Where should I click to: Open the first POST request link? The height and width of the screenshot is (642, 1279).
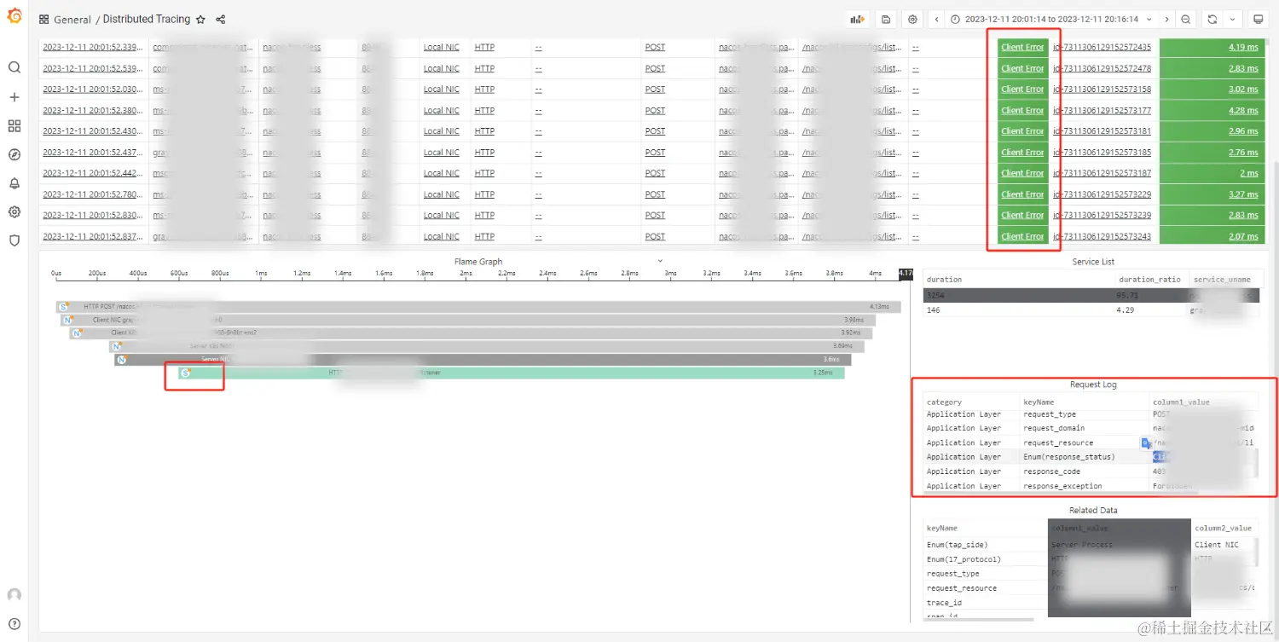coord(654,47)
